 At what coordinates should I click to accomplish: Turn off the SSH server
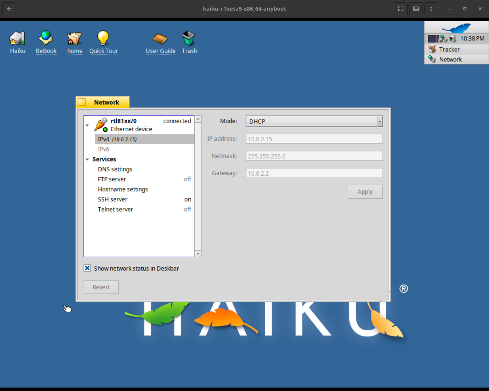pyautogui.click(x=112, y=199)
